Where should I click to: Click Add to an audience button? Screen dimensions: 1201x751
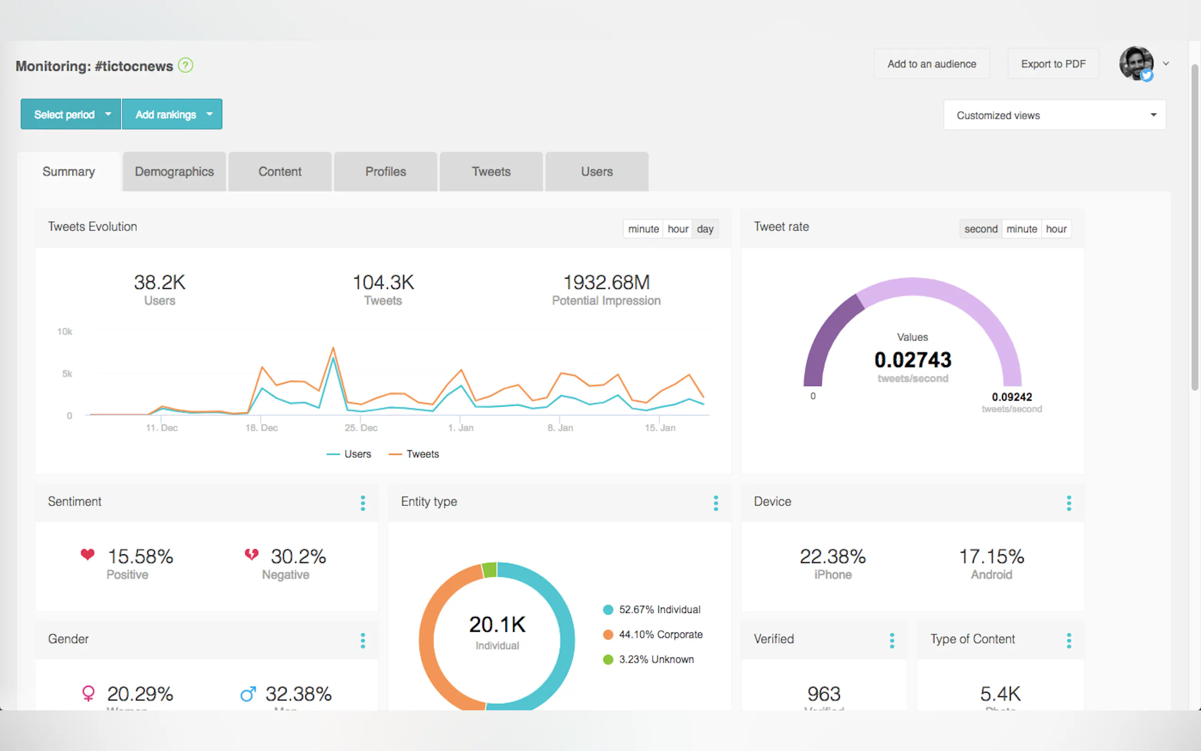[x=931, y=63]
